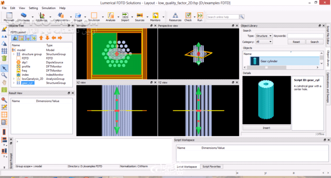Open the File menu

click(x=4, y=8)
